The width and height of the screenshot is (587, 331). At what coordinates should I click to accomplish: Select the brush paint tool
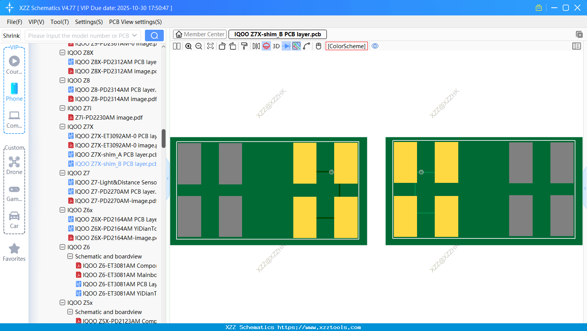(x=244, y=46)
